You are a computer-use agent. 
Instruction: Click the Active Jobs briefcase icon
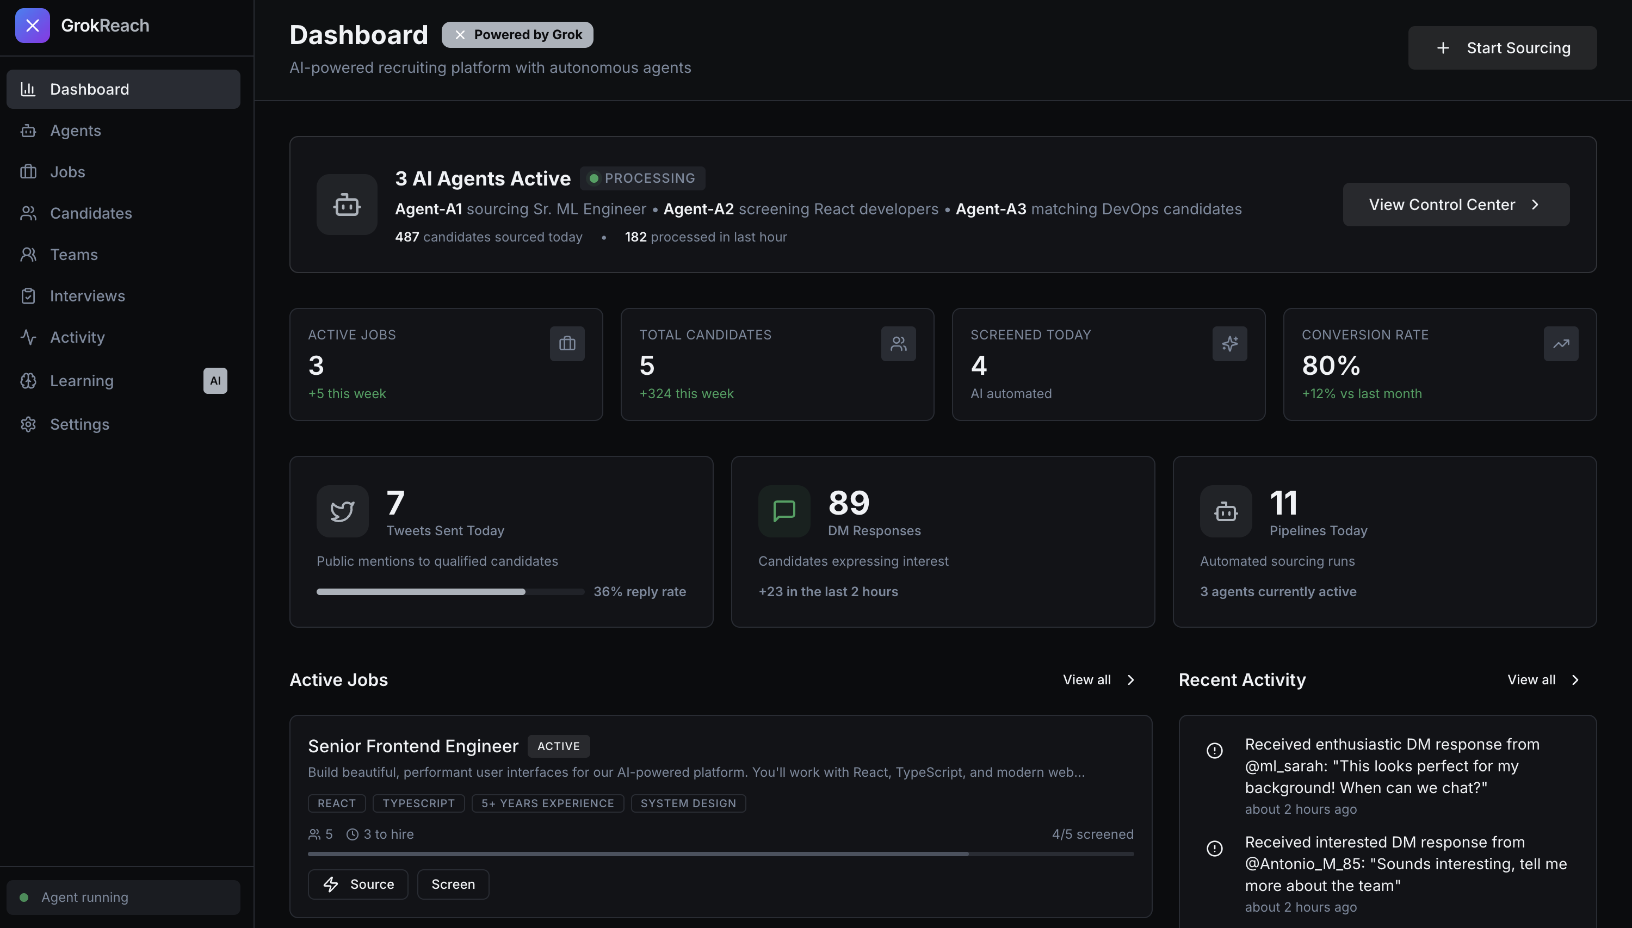coord(567,344)
